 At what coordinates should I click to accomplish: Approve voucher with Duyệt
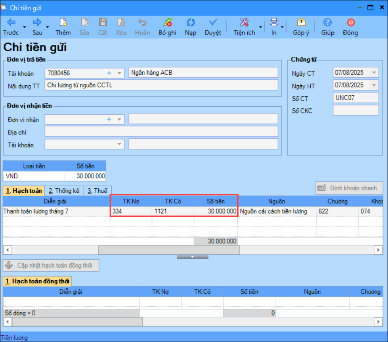point(213,27)
